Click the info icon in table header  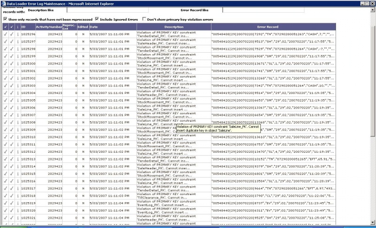pos(18,27)
